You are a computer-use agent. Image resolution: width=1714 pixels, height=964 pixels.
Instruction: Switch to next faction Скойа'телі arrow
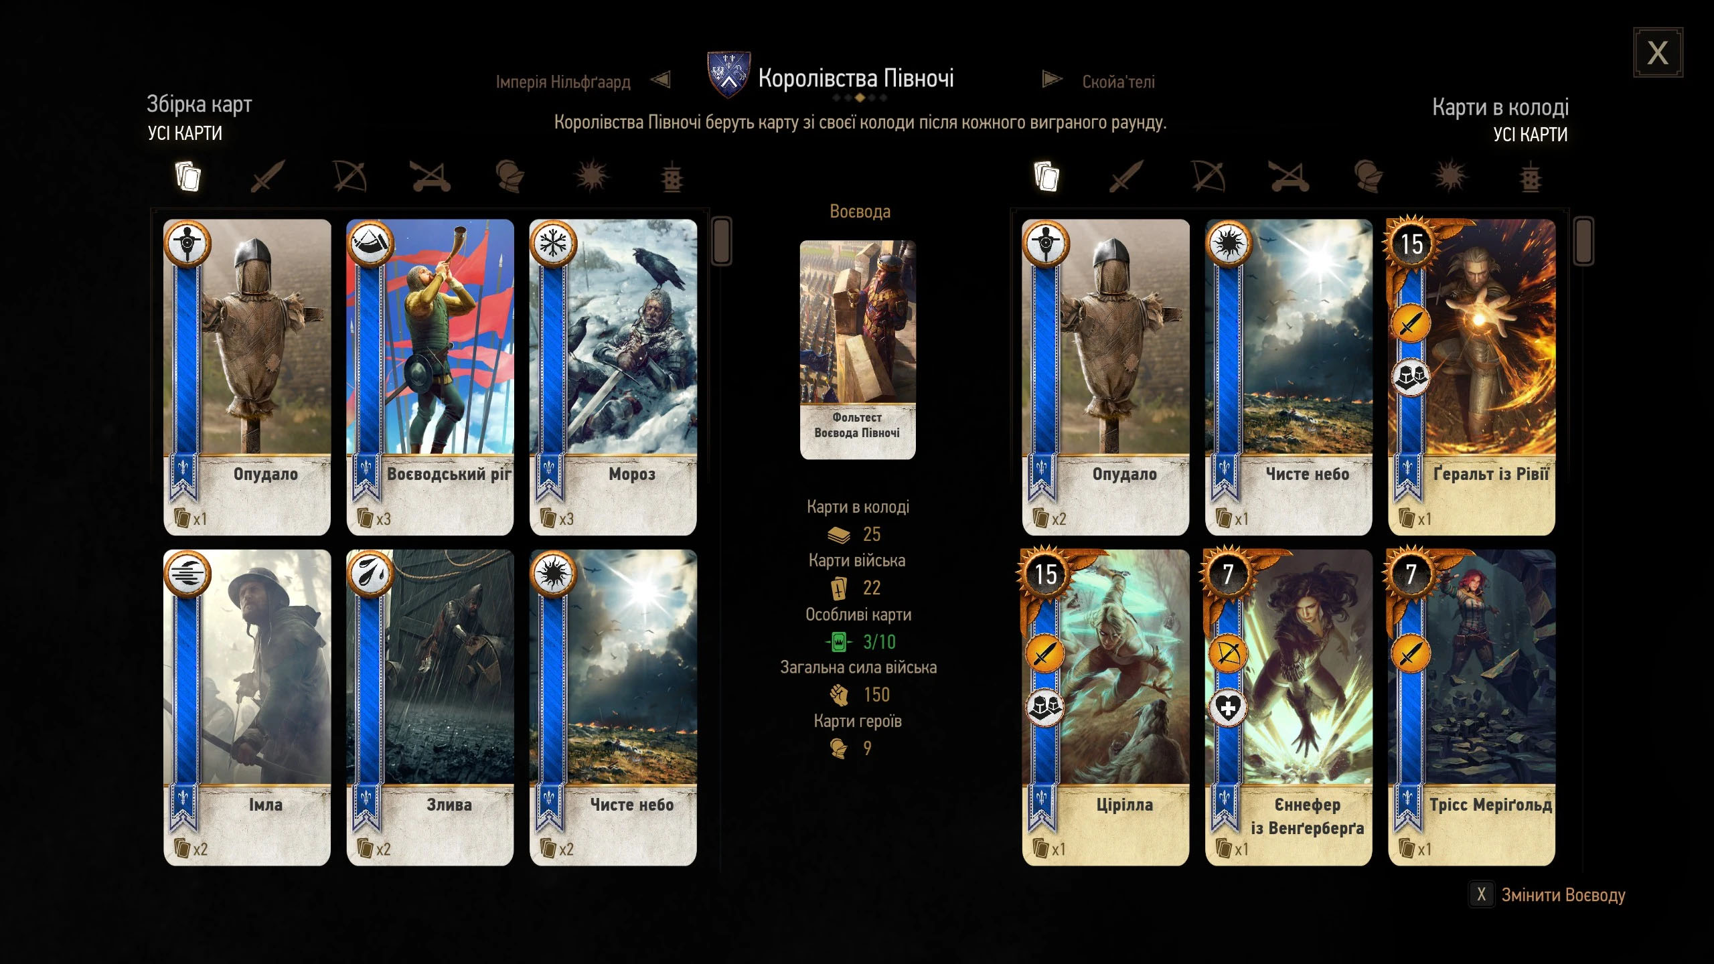pos(1053,80)
